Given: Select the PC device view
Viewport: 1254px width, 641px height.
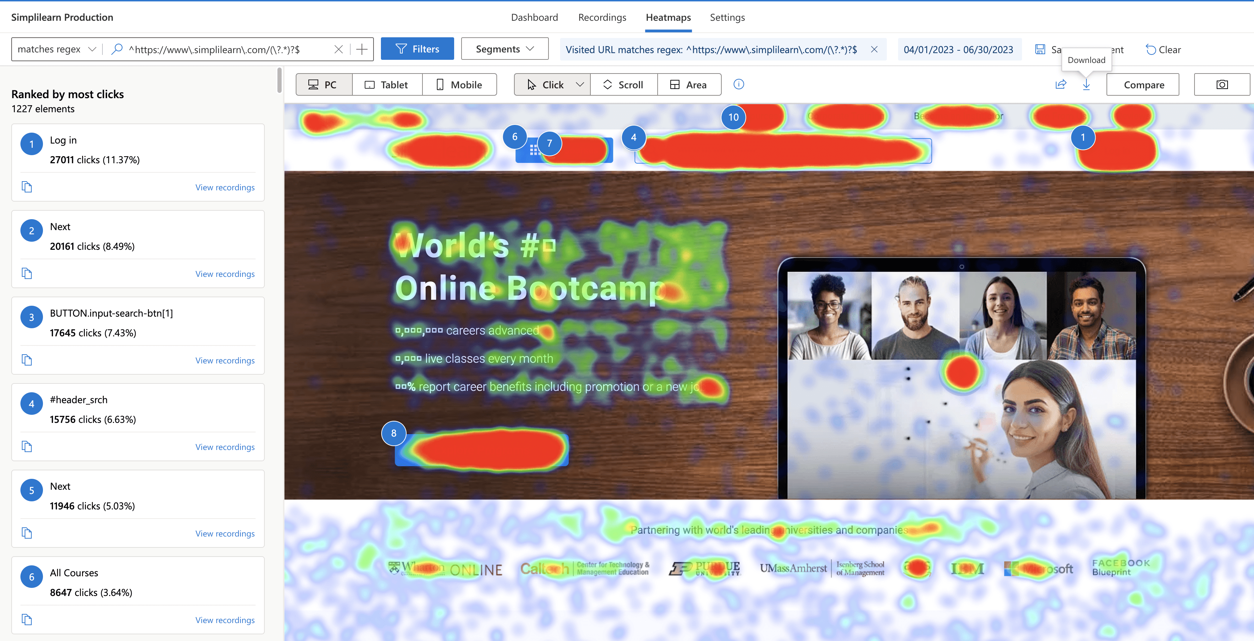Looking at the screenshot, I should coord(324,85).
